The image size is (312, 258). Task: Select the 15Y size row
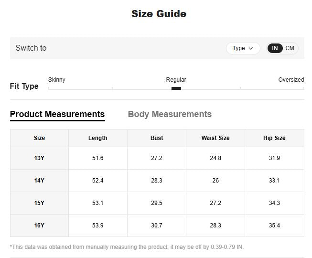pyautogui.click(x=157, y=203)
